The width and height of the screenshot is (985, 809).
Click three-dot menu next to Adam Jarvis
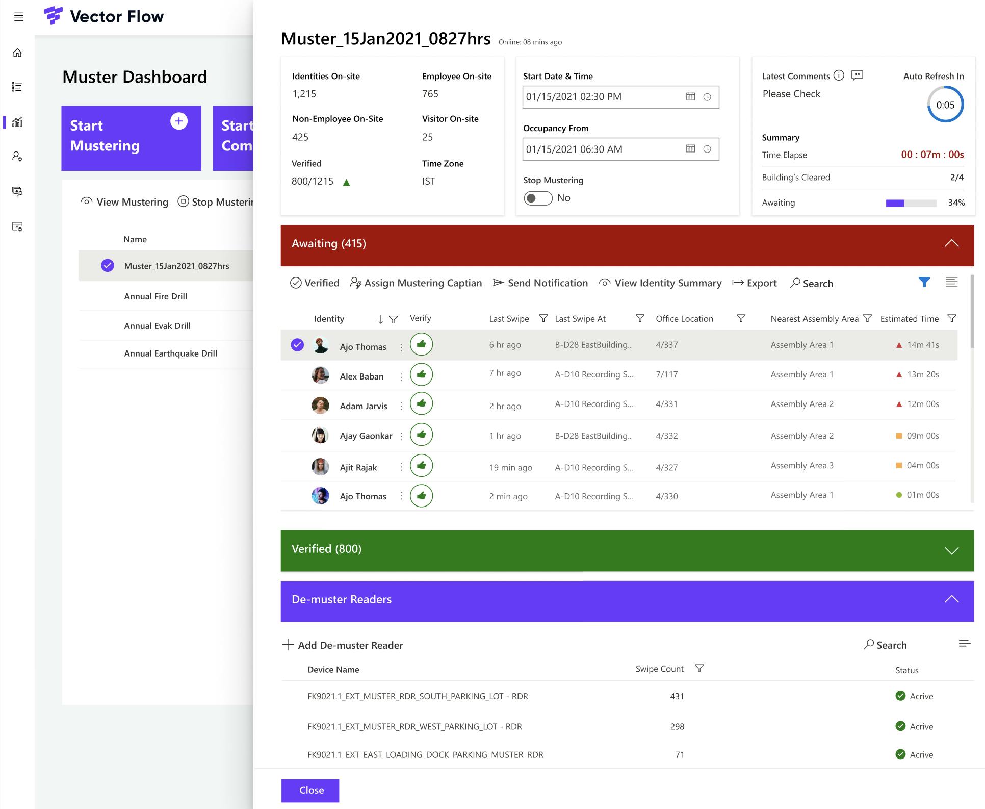pyautogui.click(x=401, y=406)
